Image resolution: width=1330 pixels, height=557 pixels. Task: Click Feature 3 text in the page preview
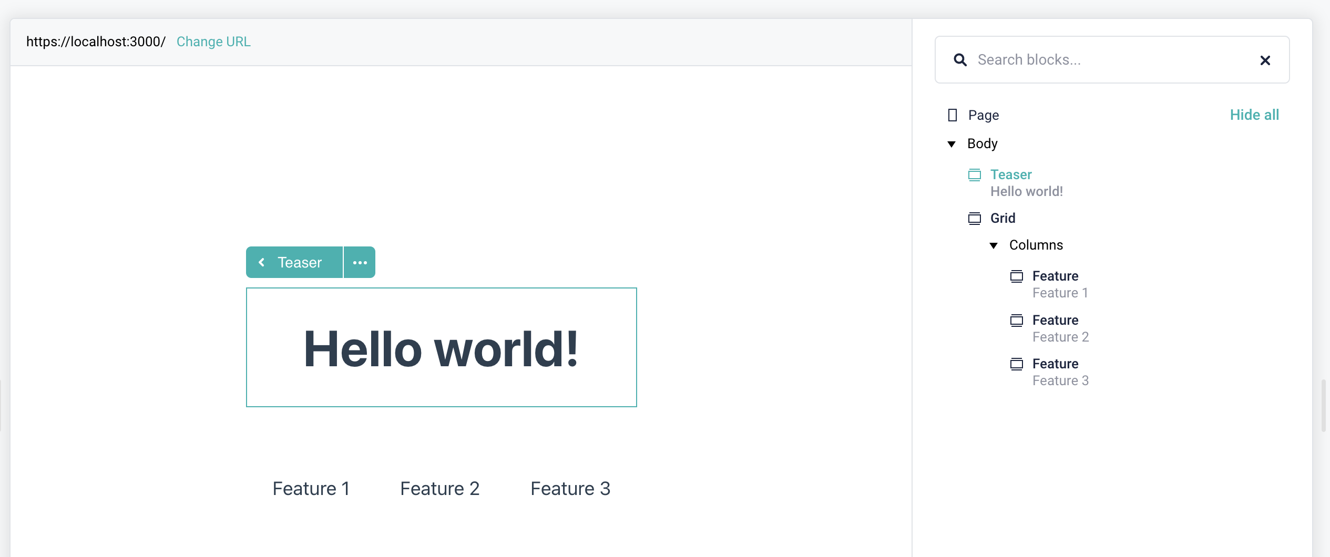(x=570, y=488)
